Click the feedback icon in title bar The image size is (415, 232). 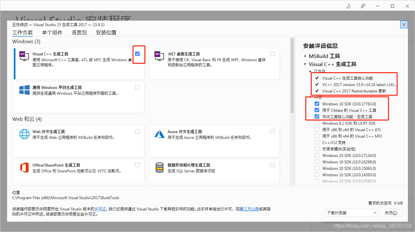(x=363, y=6)
